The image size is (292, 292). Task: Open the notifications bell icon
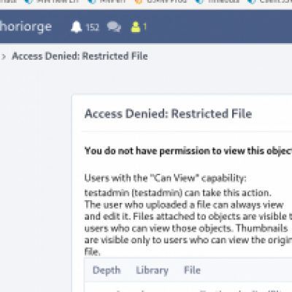(77, 27)
